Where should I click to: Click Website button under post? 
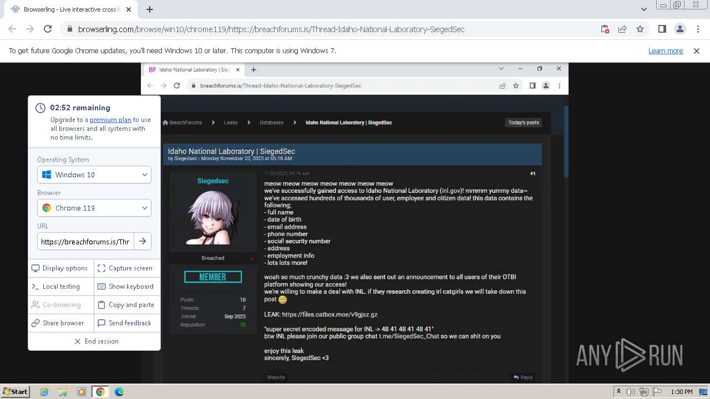[276, 377]
